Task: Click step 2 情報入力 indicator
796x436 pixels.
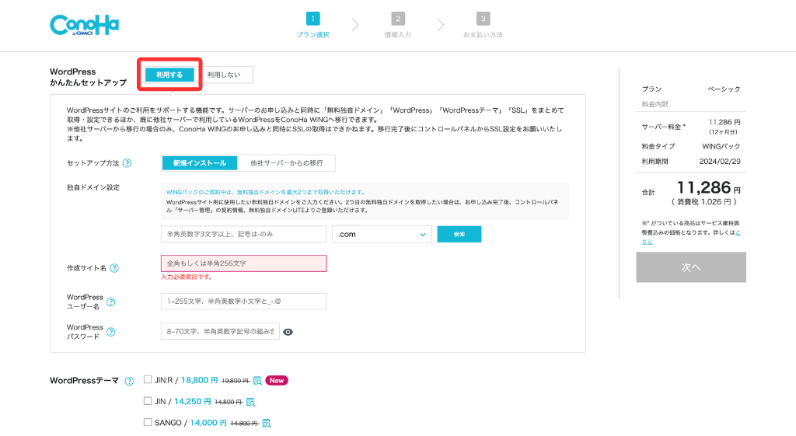Action: tap(398, 25)
